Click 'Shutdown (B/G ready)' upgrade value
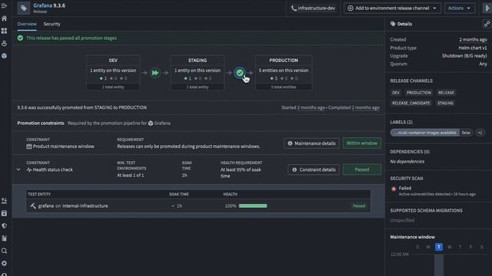This screenshot has height=276, width=492. coord(464,56)
